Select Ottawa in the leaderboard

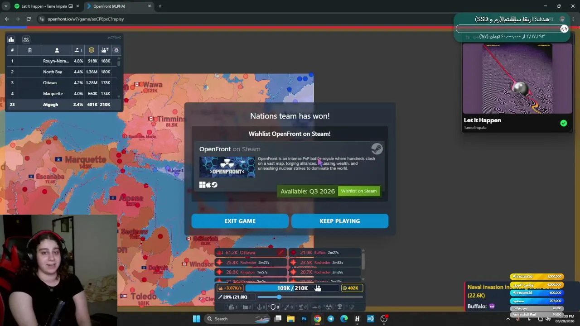[x=62, y=83]
